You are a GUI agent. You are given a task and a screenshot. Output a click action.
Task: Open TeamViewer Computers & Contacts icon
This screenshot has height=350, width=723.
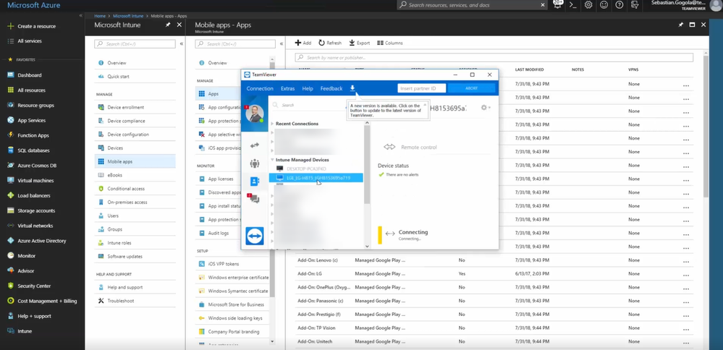(255, 181)
